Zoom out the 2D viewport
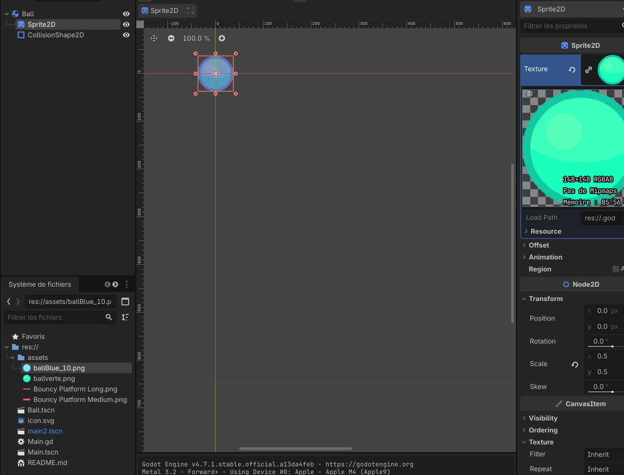Viewport: 624px width, 475px height. pyautogui.click(x=171, y=38)
